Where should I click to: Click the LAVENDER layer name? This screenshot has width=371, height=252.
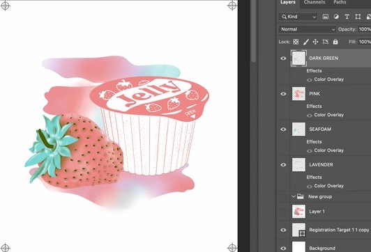(321, 164)
